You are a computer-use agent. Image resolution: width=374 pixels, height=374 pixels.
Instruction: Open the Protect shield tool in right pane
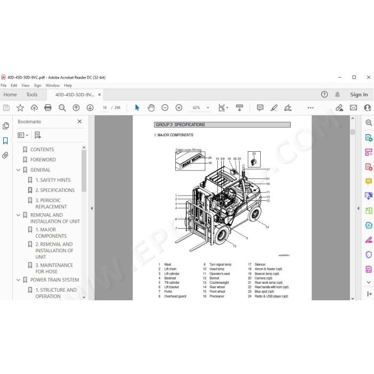click(x=369, y=254)
